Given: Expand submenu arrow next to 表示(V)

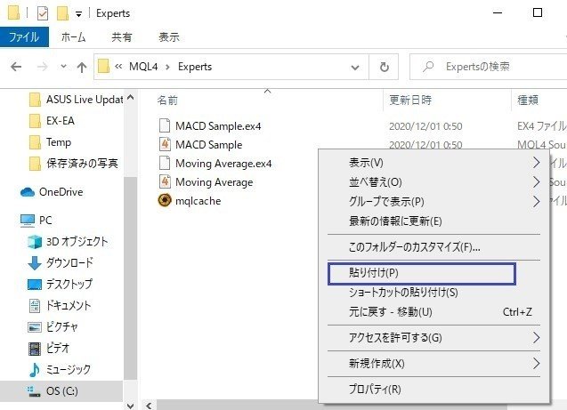Looking at the screenshot, I should 536,163.
